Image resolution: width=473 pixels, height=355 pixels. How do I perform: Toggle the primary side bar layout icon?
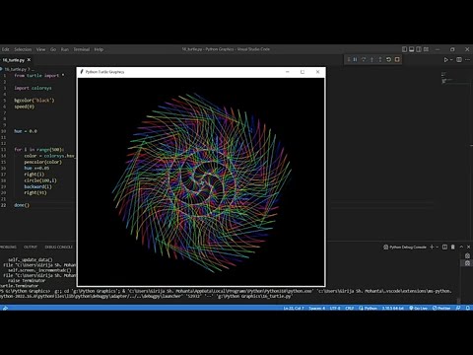click(x=404, y=49)
